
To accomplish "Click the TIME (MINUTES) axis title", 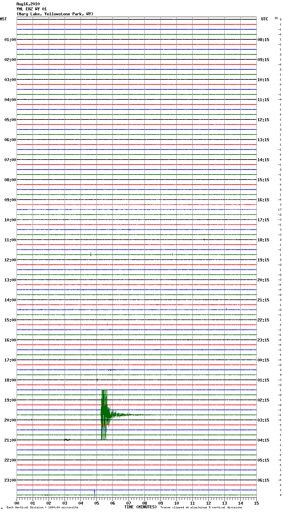I will click(x=141, y=507).
